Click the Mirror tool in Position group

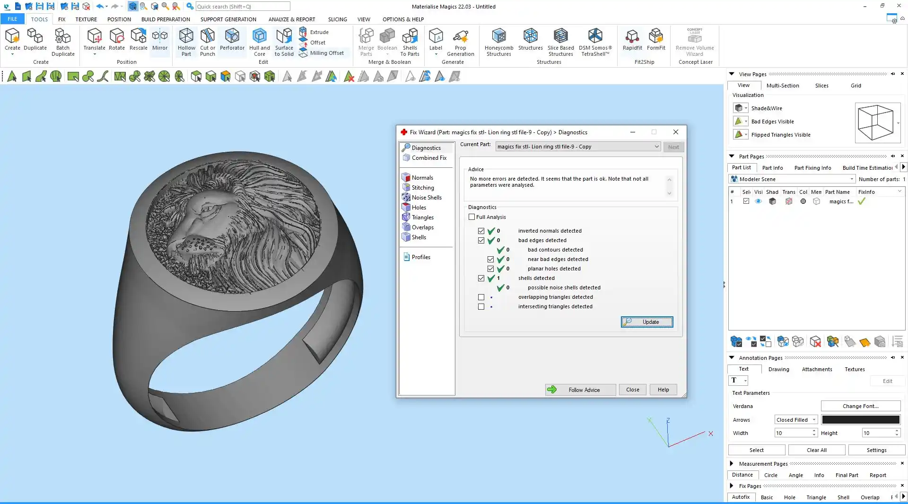tap(160, 39)
